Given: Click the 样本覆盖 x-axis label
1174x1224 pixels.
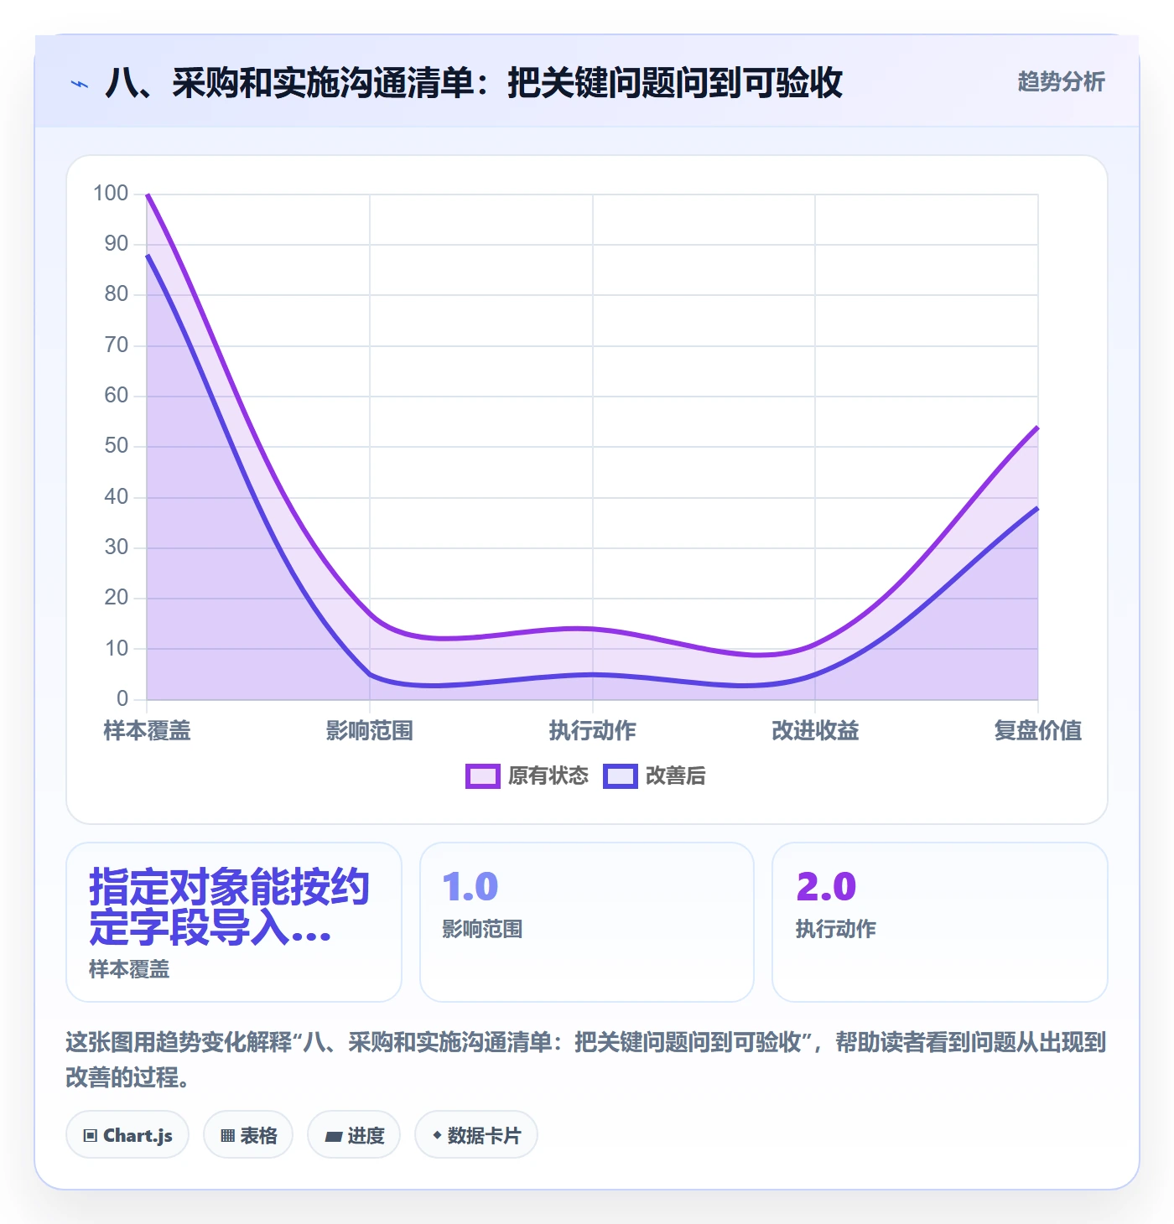Looking at the screenshot, I should [x=148, y=731].
